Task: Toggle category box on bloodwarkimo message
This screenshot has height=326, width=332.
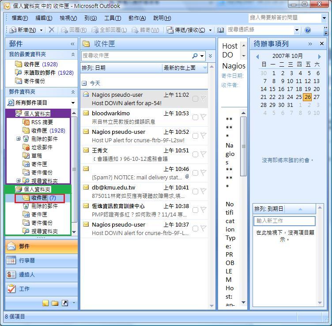Action: click(195, 118)
